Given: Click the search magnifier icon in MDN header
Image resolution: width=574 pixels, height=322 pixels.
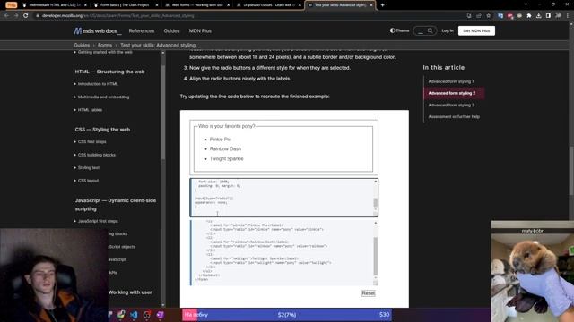Looking at the screenshot, I should coord(430,30).
